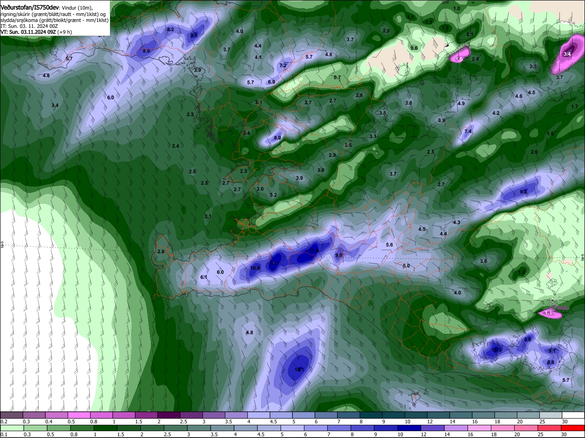Click the value 3.2 on the map
The height and width of the screenshot is (438, 585).
pyautogui.click(x=273, y=195)
